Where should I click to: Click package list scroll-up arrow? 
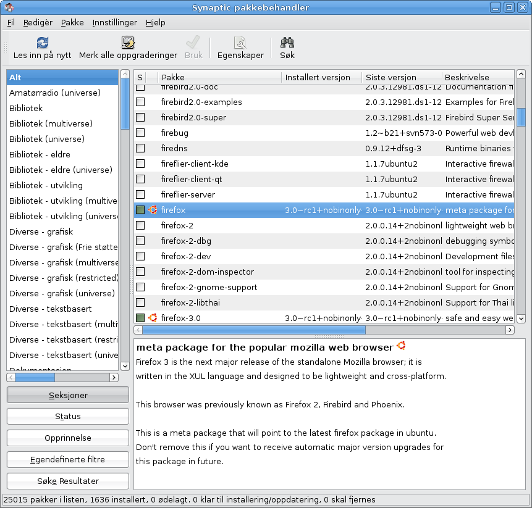521,73
